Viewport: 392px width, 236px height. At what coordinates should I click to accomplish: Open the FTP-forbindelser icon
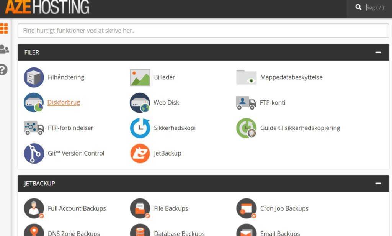point(34,128)
